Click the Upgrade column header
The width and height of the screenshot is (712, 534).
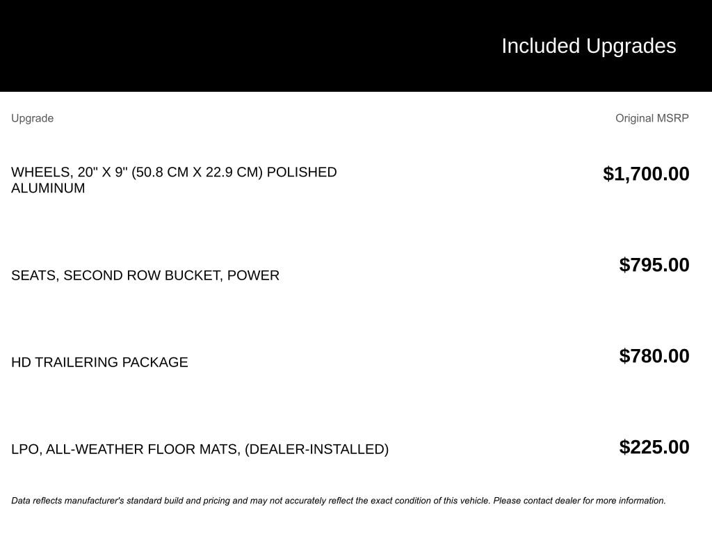pyautogui.click(x=32, y=118)
